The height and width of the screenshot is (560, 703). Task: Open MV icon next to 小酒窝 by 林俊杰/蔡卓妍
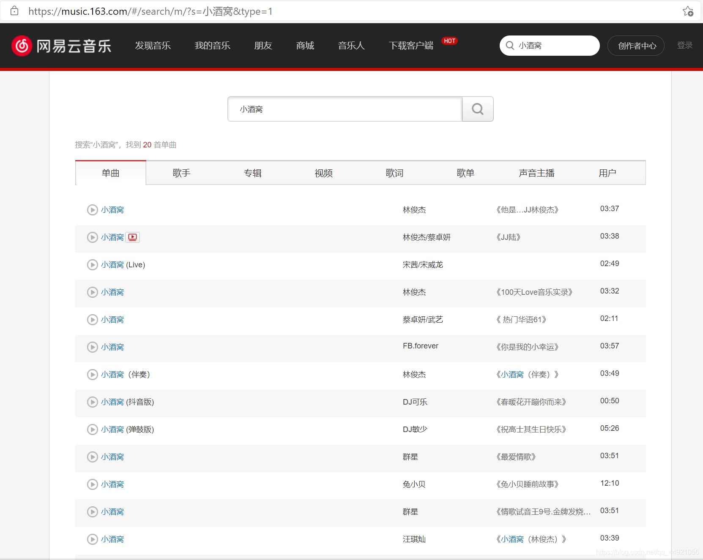(133, 237)
